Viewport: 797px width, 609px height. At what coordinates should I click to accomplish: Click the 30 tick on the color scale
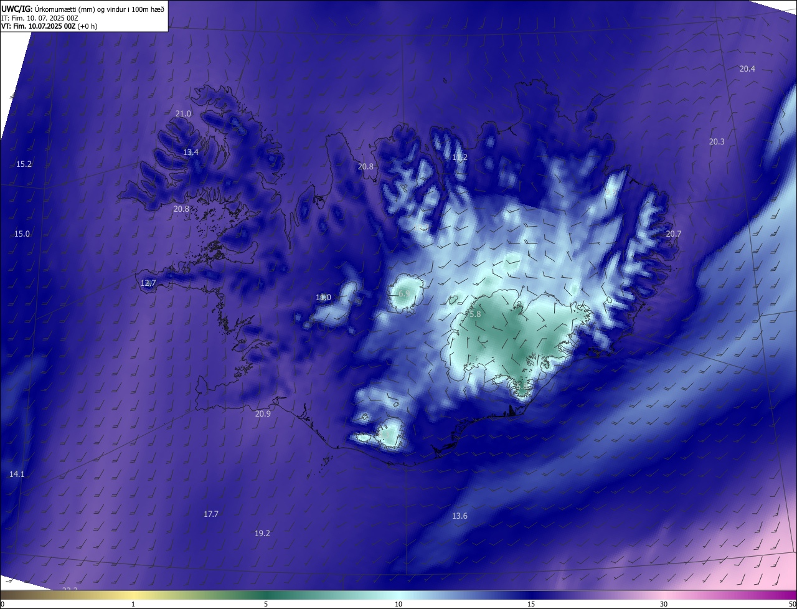(664, 605)
